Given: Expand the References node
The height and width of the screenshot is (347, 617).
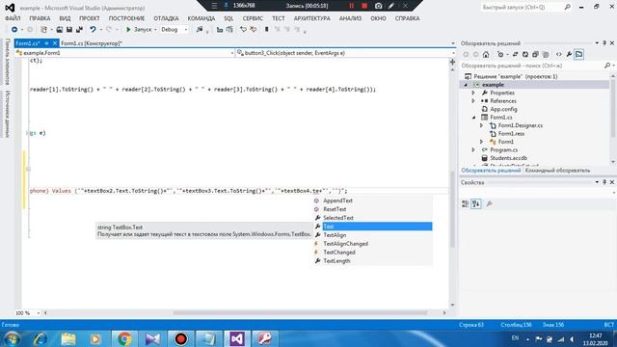Looking at the screenshot, I should (x=473, y=101).
